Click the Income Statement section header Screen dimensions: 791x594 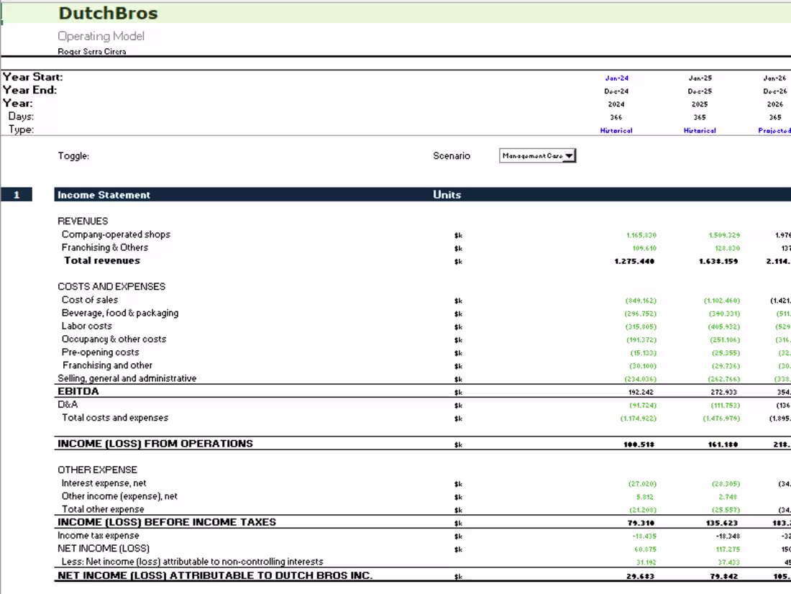(104, 195)
